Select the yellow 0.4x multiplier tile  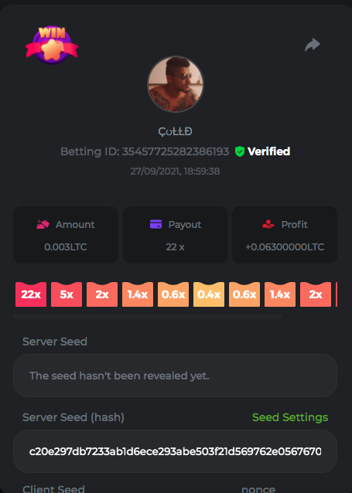(209, 294)
